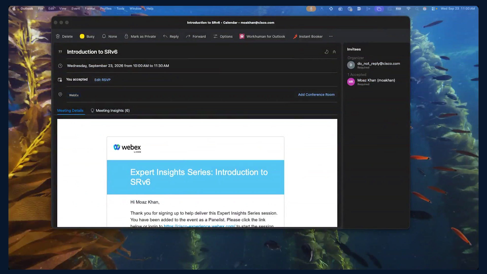Open the cisco-experience.webex.com link

[x=200, y=226]
